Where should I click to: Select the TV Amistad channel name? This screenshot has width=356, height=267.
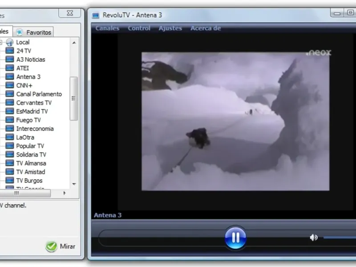(x=30, y=172)
